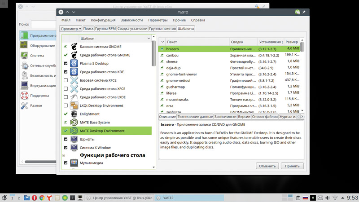
Task: Click the KDE icon beside Среда рабочего стола KDE
Action: coord(74,72)
